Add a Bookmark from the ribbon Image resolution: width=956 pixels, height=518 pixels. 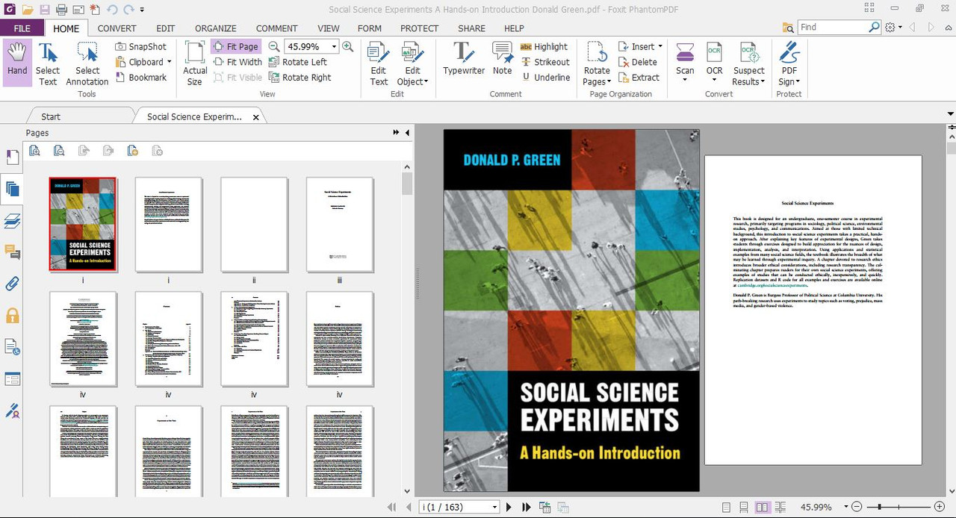click(141, 78)
